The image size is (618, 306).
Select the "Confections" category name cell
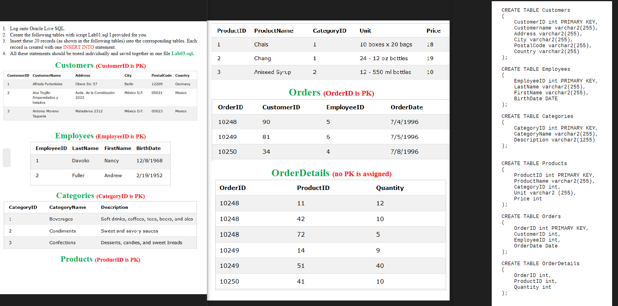(62, 243)
